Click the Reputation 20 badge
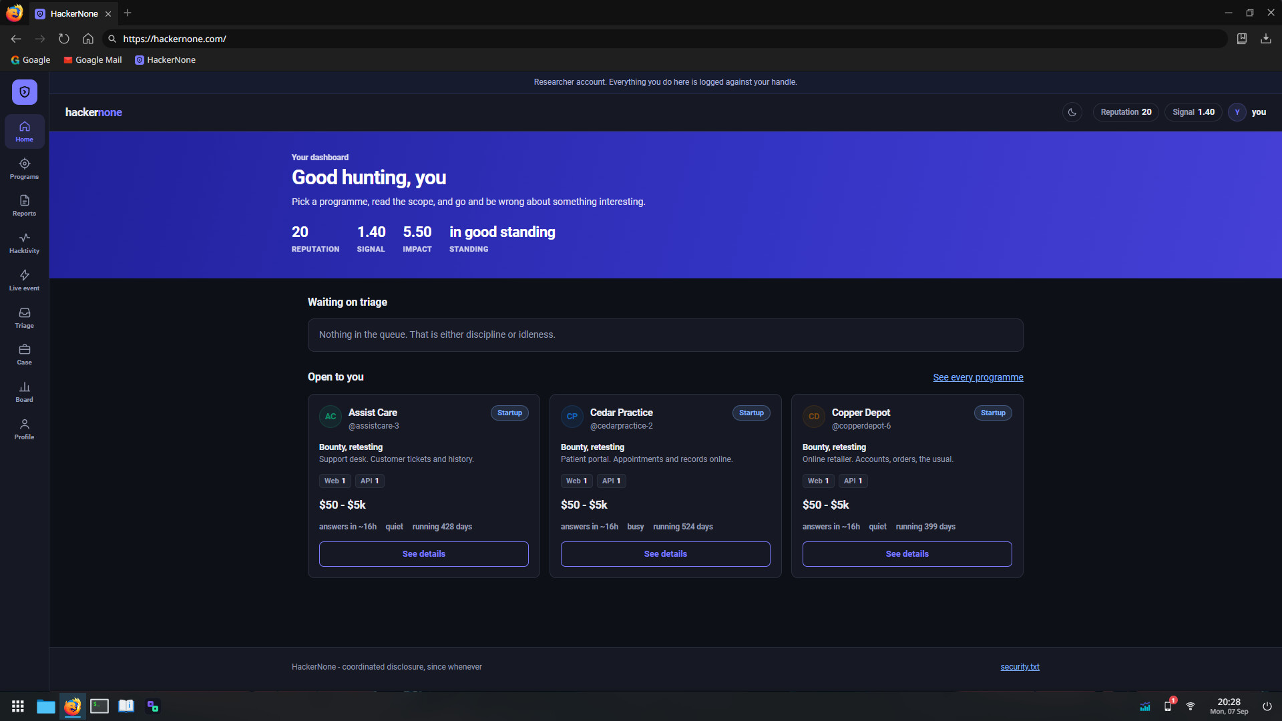 (x=1126, y=112)
